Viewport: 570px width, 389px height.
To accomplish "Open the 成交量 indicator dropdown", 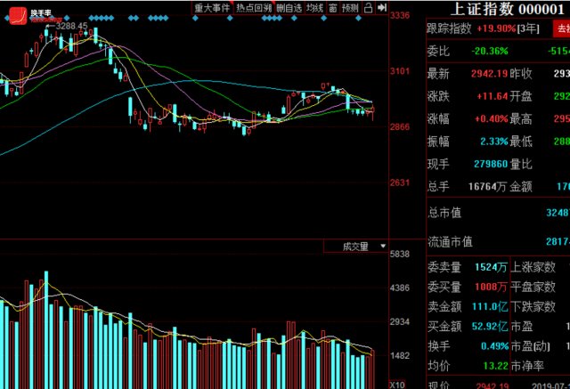I will point(356,247).
